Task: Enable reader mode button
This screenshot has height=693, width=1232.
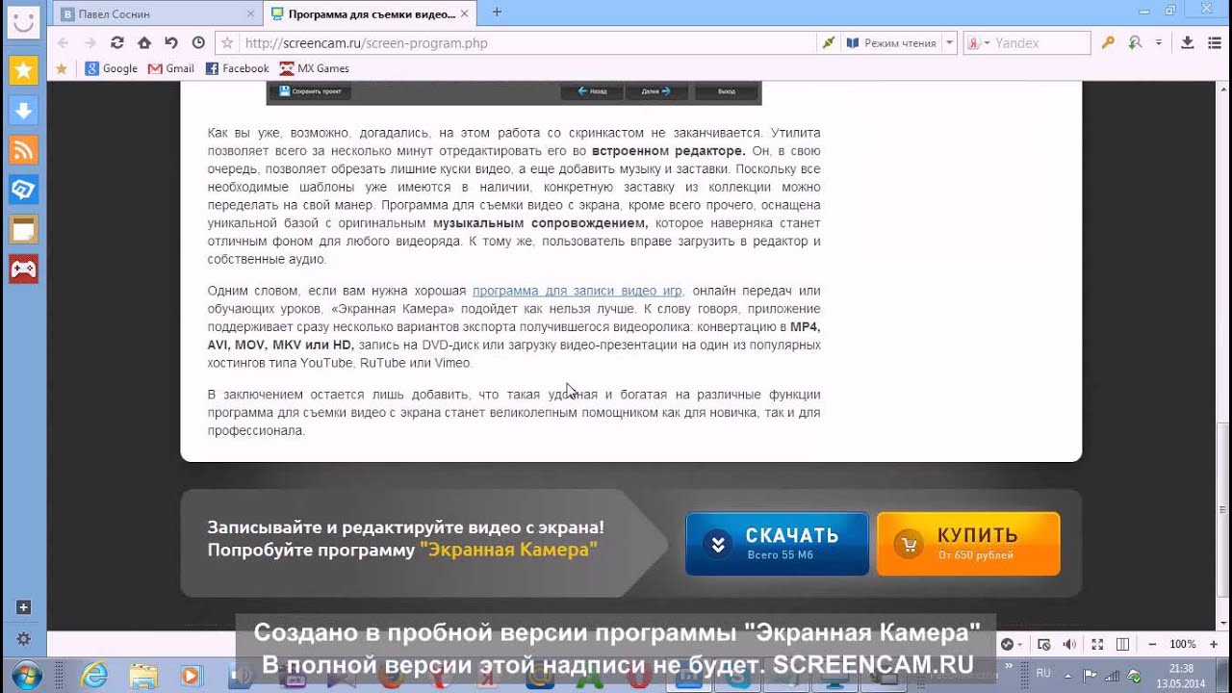Action: click(x=890, y=42)
